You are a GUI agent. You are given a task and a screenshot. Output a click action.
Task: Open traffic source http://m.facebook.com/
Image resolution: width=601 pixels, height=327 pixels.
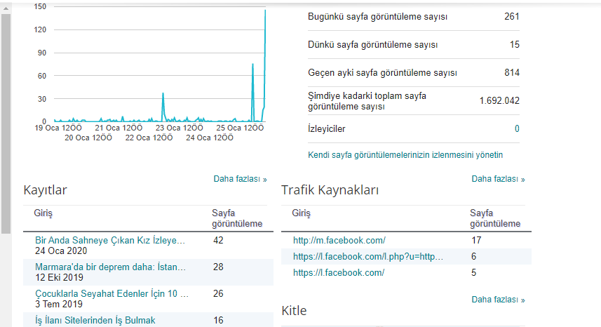(x=339, y=241)
